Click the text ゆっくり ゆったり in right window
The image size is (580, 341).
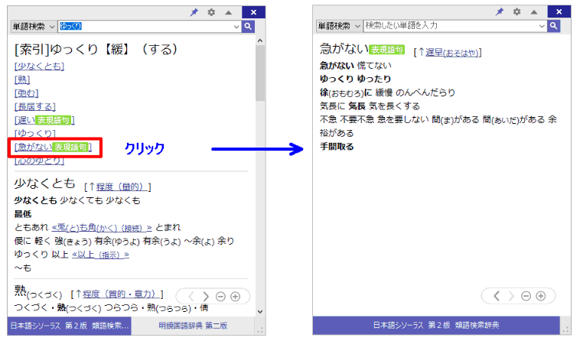point(355,79)
